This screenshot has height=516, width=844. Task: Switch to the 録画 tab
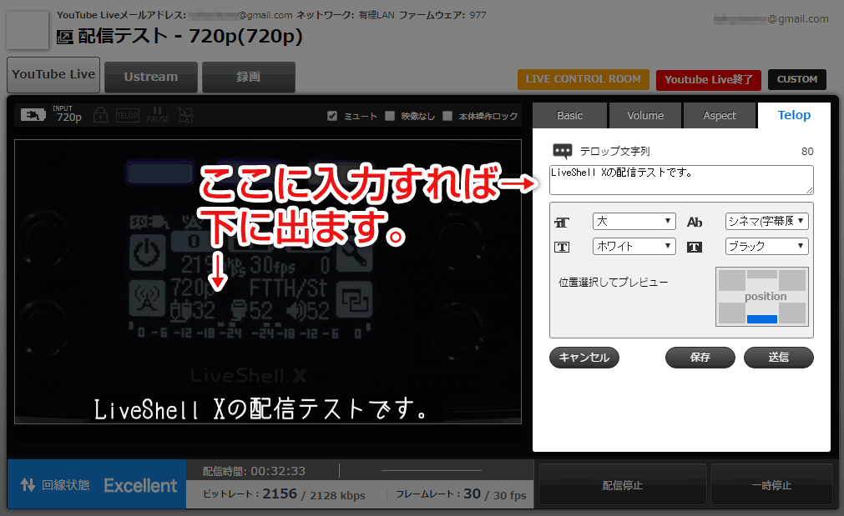click(x=249, y=77)
